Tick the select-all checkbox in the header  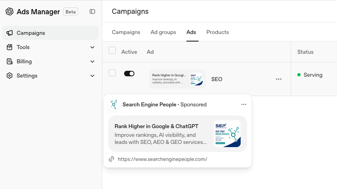click(x=112, y=50)
